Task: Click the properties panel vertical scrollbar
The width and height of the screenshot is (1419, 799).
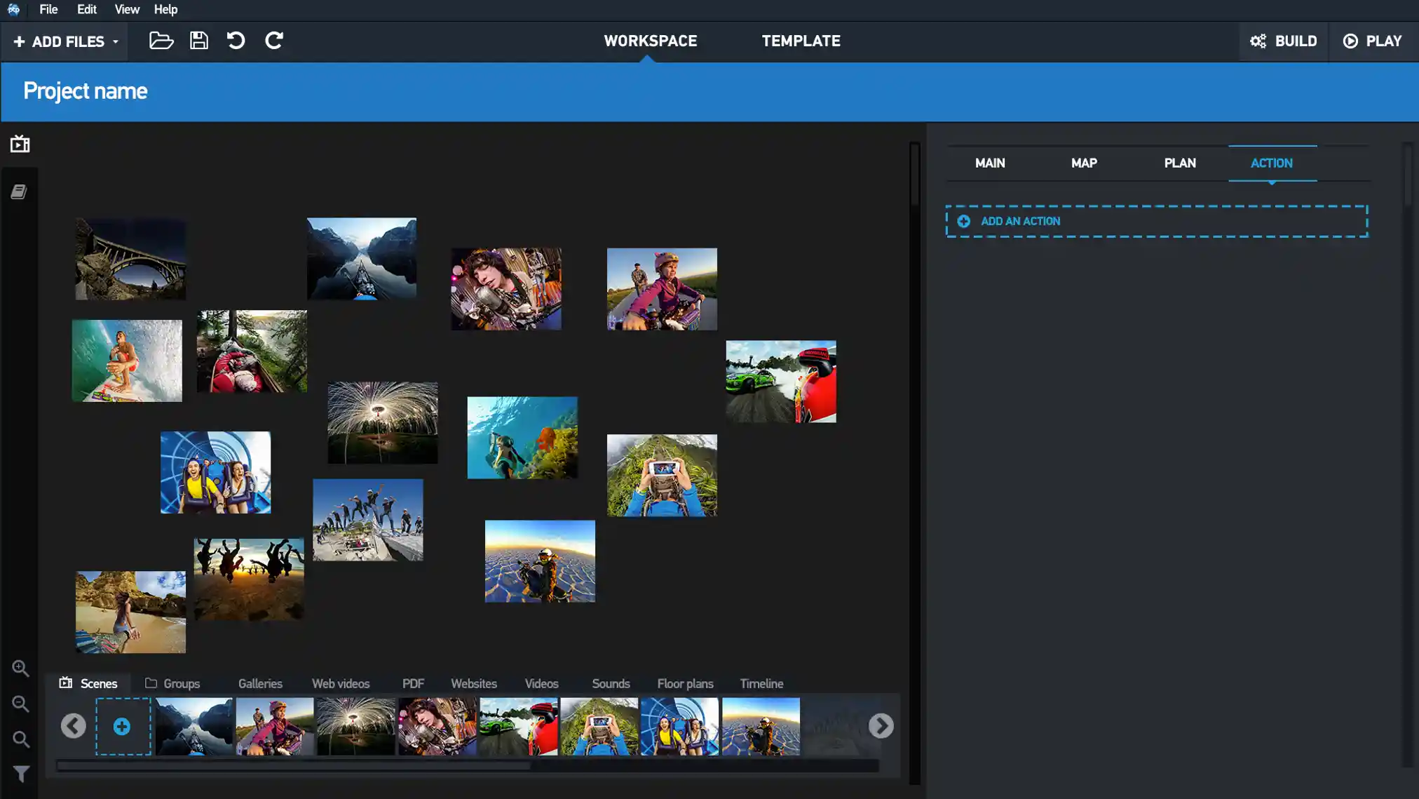Action: point(1408,175)
